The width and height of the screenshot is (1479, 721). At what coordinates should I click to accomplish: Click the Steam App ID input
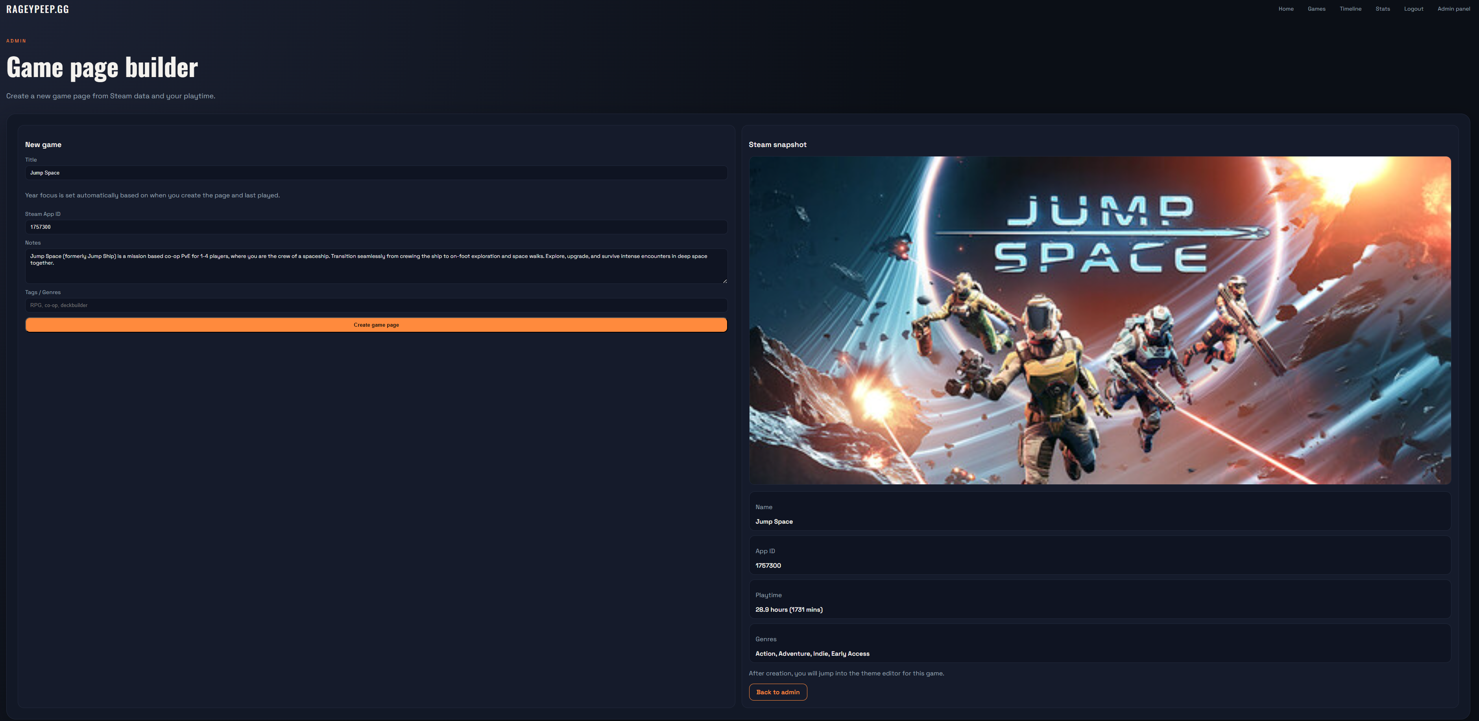[376, 227]
